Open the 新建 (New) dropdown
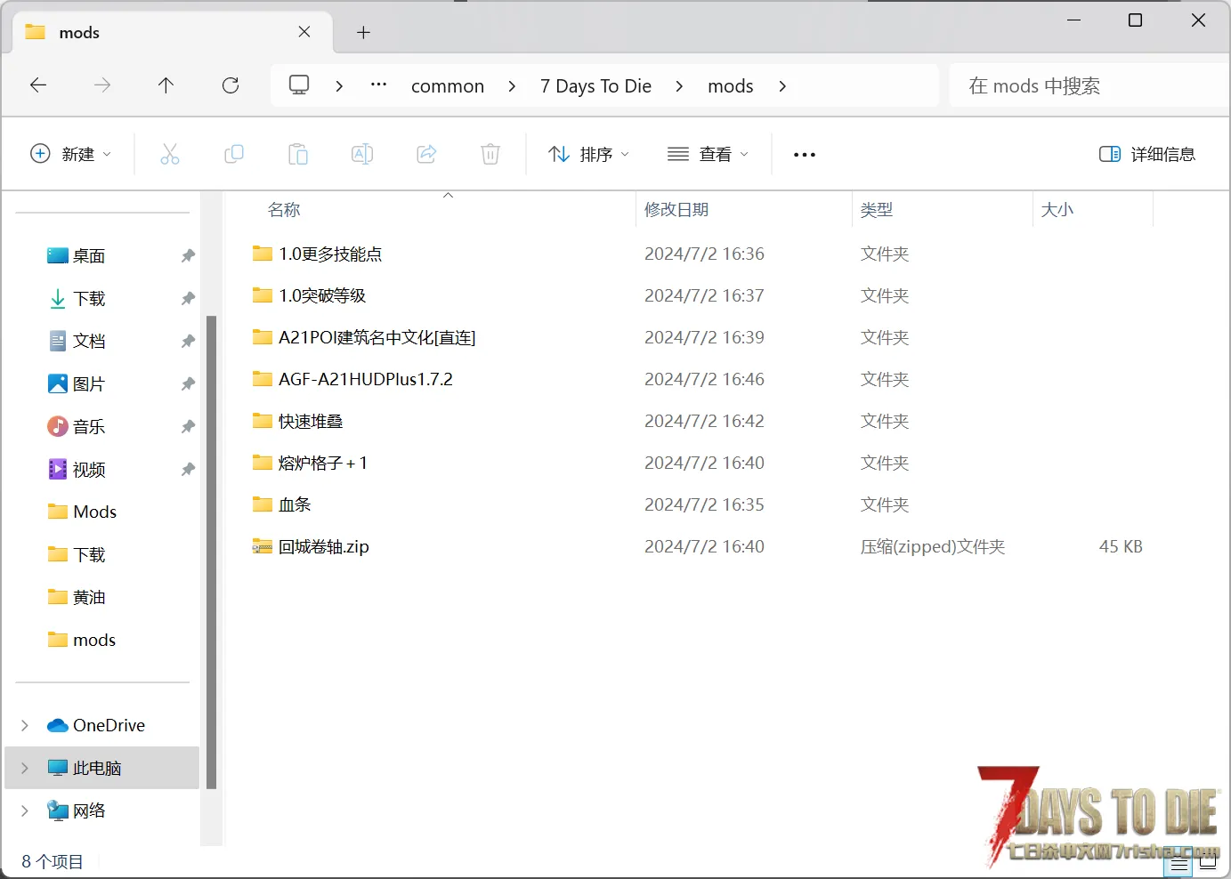The image size is (1231, 879). 71,154
